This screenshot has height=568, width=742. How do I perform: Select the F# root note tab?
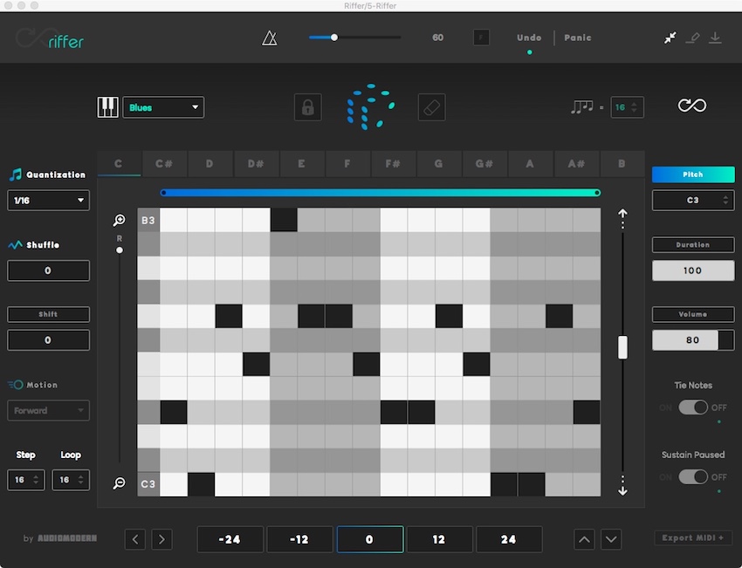tap(393, 164)
